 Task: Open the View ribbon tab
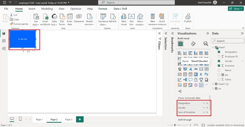(x=61, y=9)
